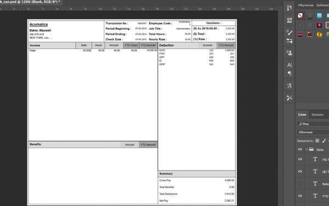
Task: Hide the YTD text layer
Action: (300, 196)
